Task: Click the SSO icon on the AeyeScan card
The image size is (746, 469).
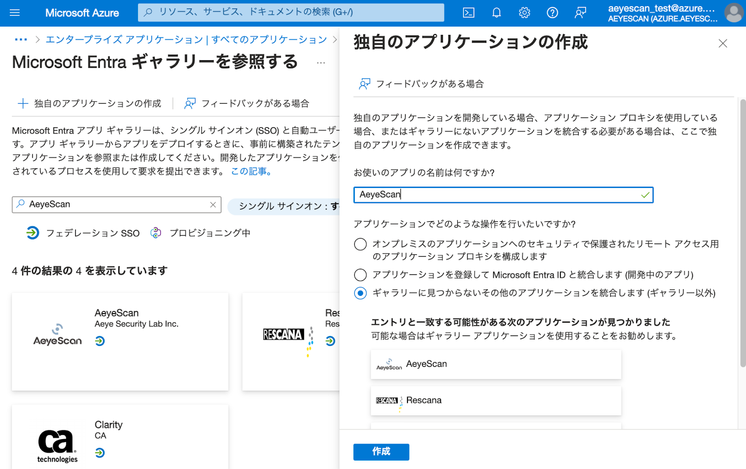Action: [100, 341]
